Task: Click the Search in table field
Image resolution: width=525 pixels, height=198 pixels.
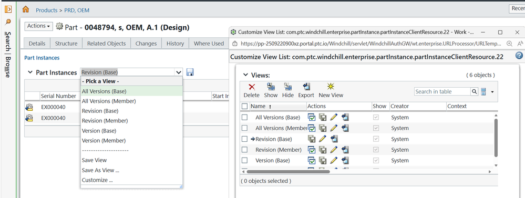Action: (442, 91)
